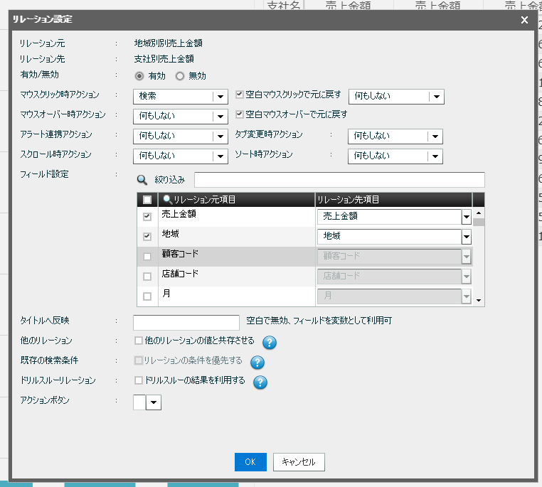
Task: Click the magnifier icon next to 絞り込み
Action: (142, 180)
